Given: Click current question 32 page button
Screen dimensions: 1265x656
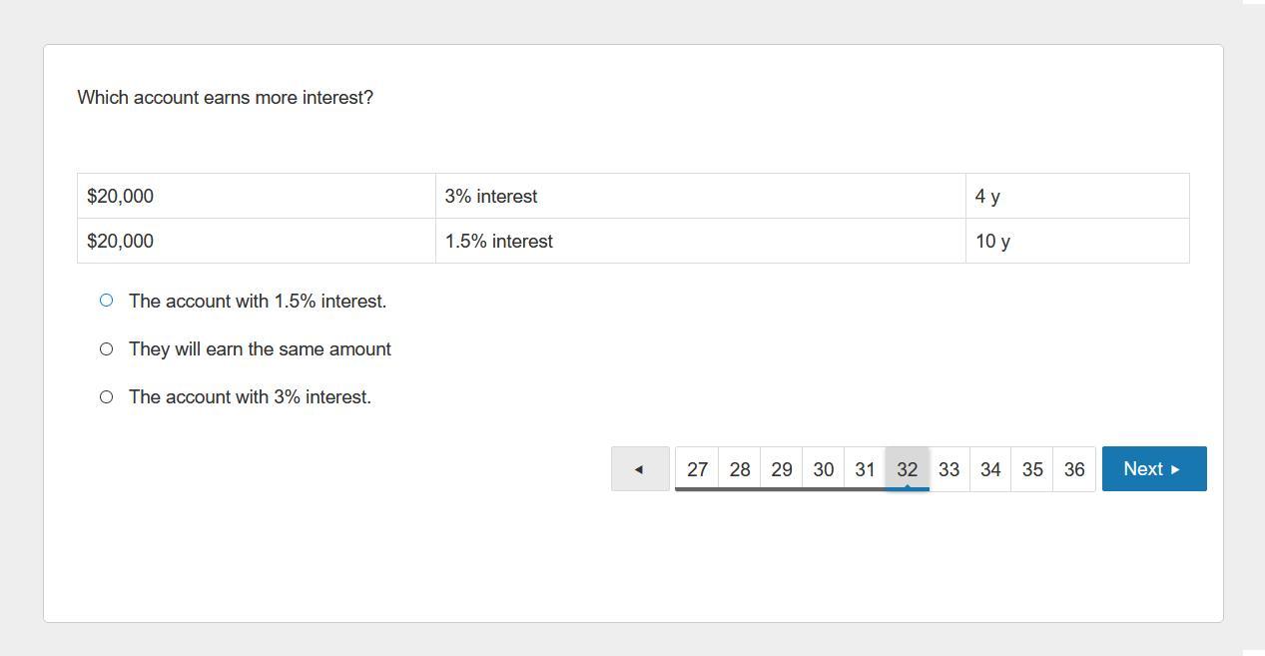Looking at the screenshot, I should [x=907, y=468].
